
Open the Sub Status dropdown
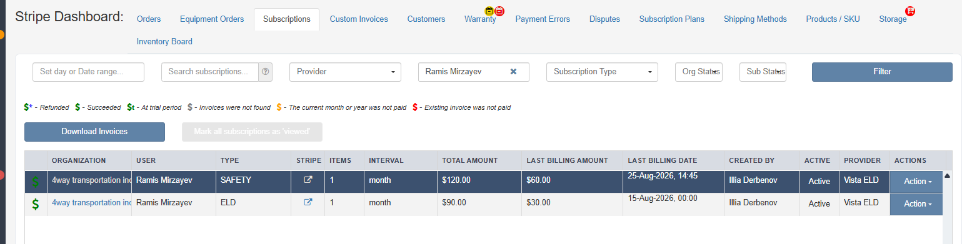[763, 72]
